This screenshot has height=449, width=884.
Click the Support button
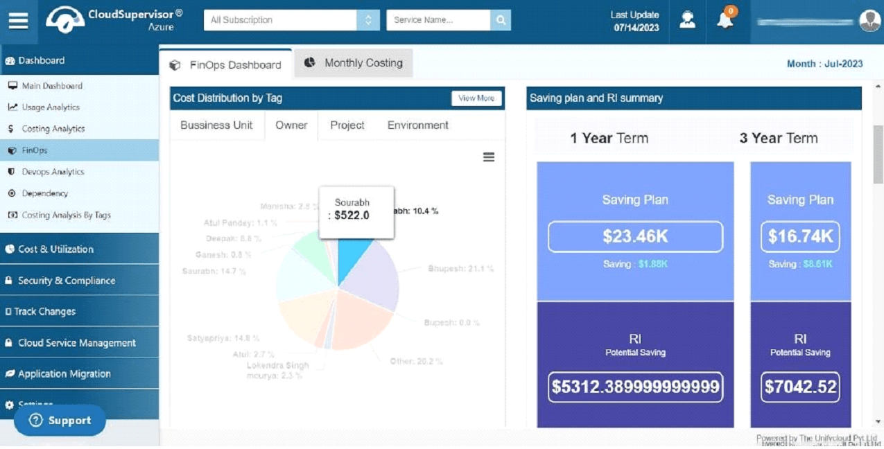pyautogui.click(x=60, y=421)
